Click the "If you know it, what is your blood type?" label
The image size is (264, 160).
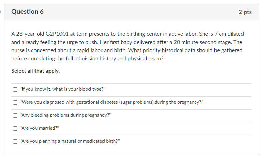(63, 89)
